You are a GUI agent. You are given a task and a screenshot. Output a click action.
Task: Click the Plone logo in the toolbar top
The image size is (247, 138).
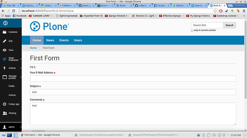(x=5, y=23)
